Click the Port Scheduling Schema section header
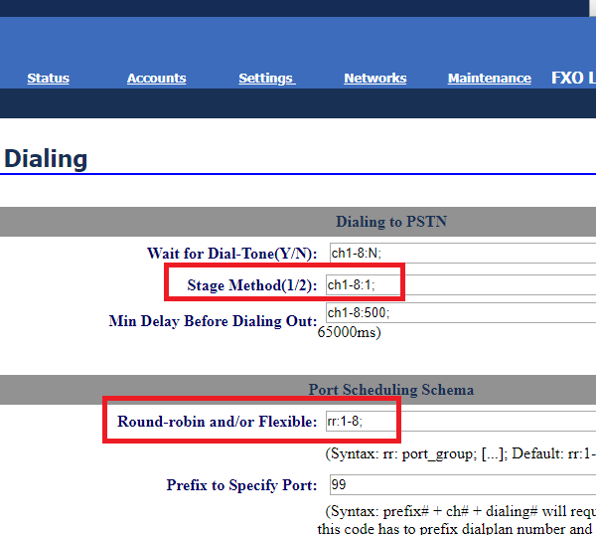 click(390, 389)
